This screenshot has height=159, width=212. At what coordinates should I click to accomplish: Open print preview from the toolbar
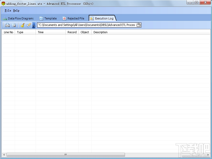[14, 25]
